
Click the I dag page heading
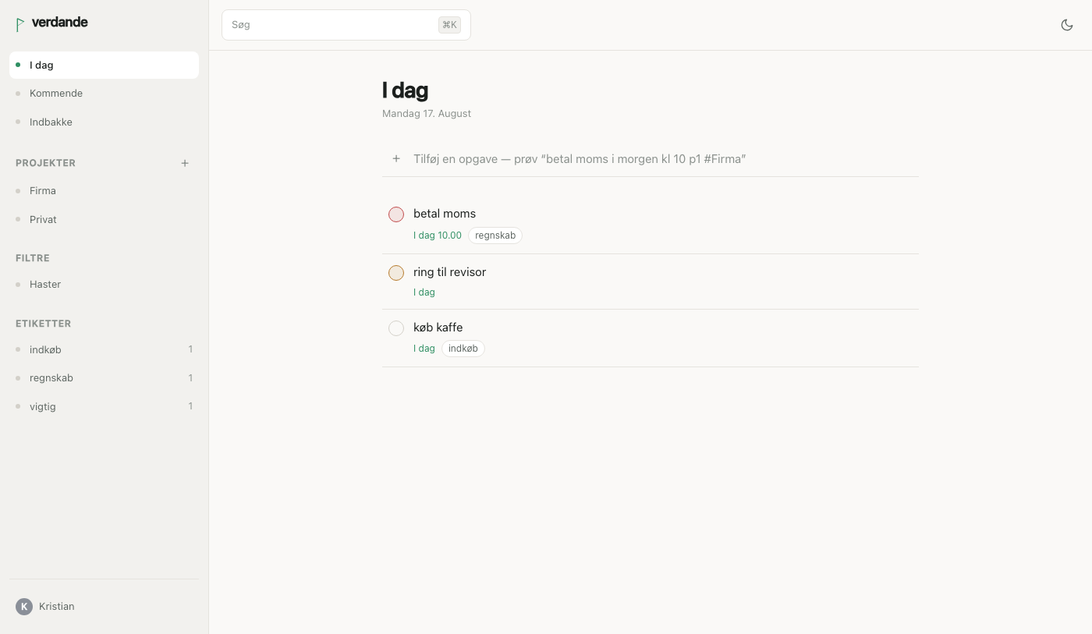point(406,90)
